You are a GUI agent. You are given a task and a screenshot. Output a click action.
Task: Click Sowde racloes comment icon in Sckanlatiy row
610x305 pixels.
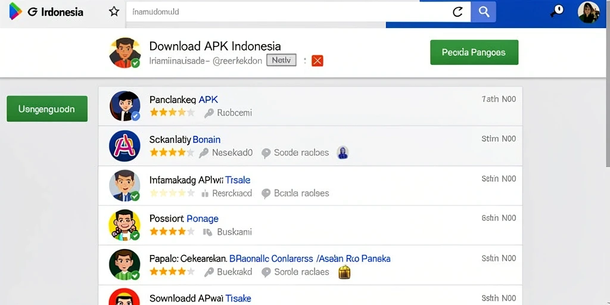(266, 153)
